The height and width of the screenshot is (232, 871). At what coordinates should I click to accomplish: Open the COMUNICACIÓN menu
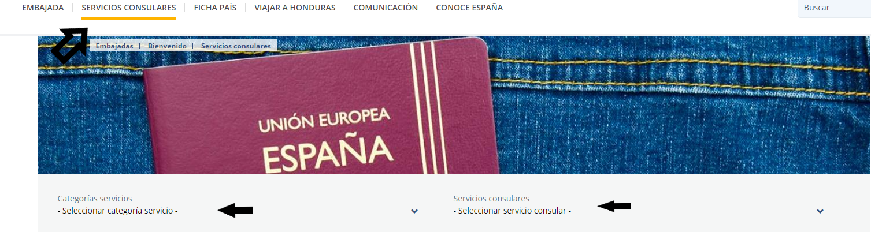click(x=386, y=8)
